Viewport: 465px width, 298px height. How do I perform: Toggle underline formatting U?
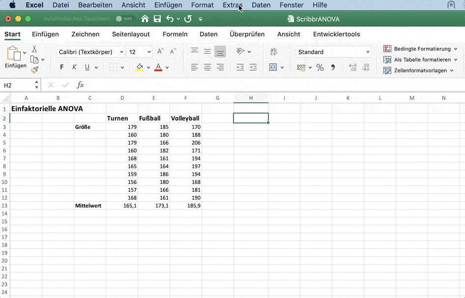click(x=87, y=67)
